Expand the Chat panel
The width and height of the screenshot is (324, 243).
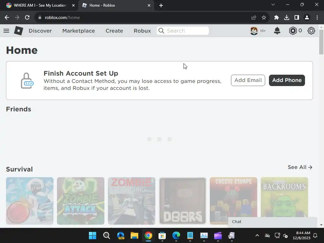(272, 222)
